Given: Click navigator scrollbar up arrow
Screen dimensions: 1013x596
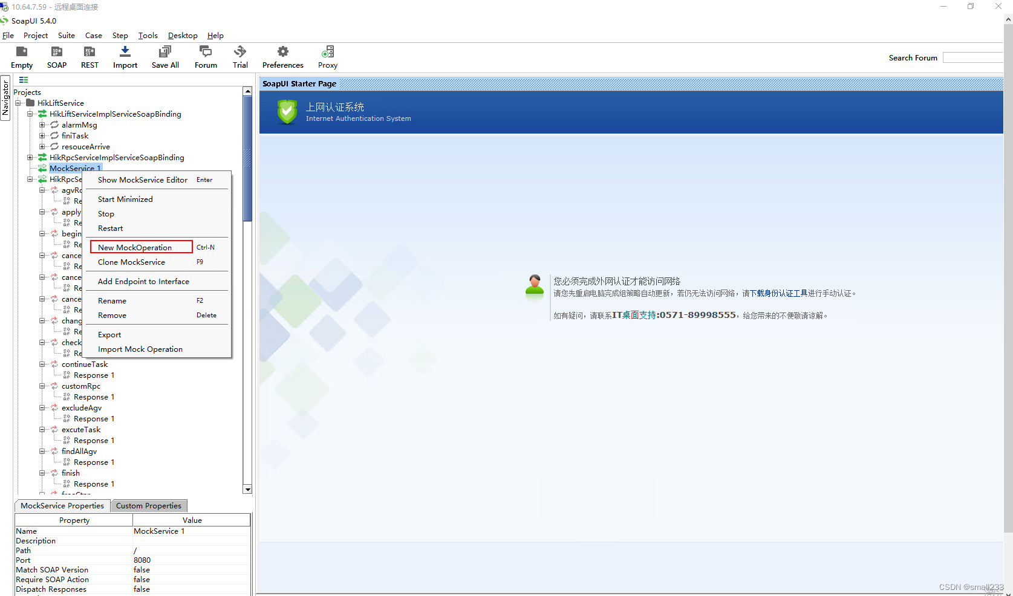Looking at the screenshot, I should [247, 91].
